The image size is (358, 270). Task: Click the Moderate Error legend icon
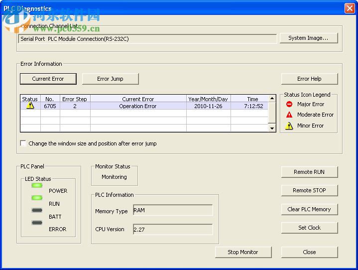[x=289, y=115]
